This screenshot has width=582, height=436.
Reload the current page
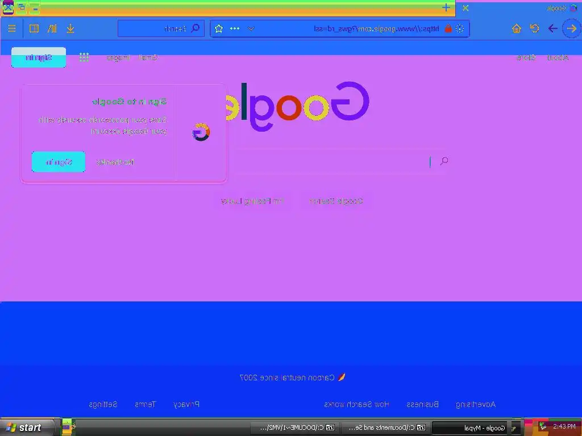pos(534,28)
